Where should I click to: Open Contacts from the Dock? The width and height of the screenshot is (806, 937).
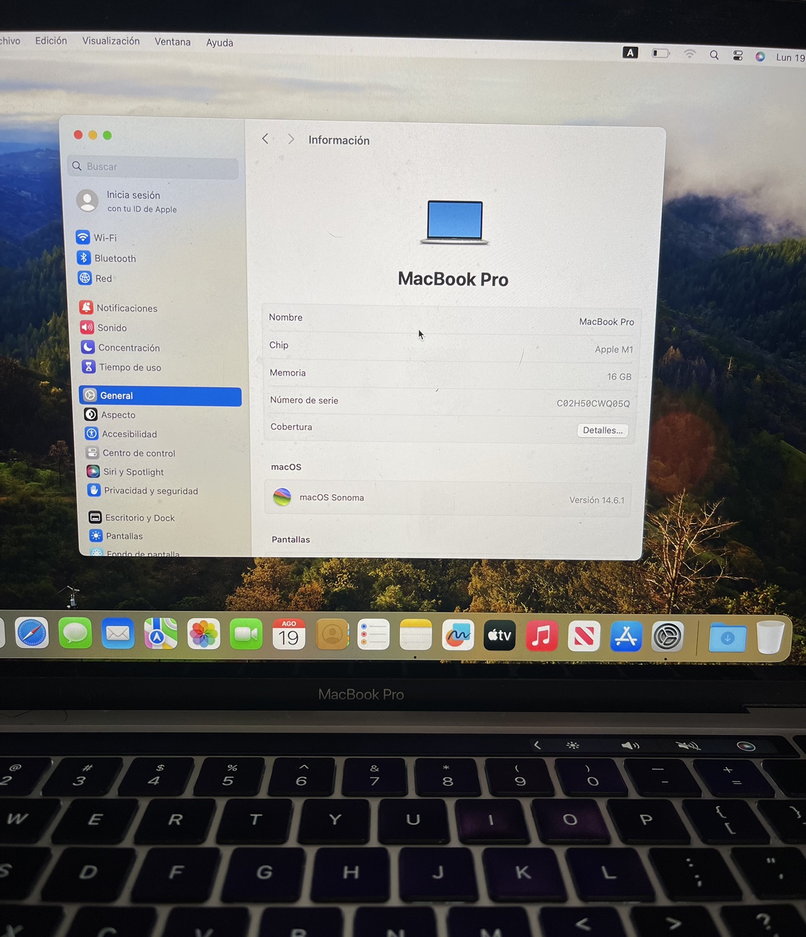click(332, 636)
